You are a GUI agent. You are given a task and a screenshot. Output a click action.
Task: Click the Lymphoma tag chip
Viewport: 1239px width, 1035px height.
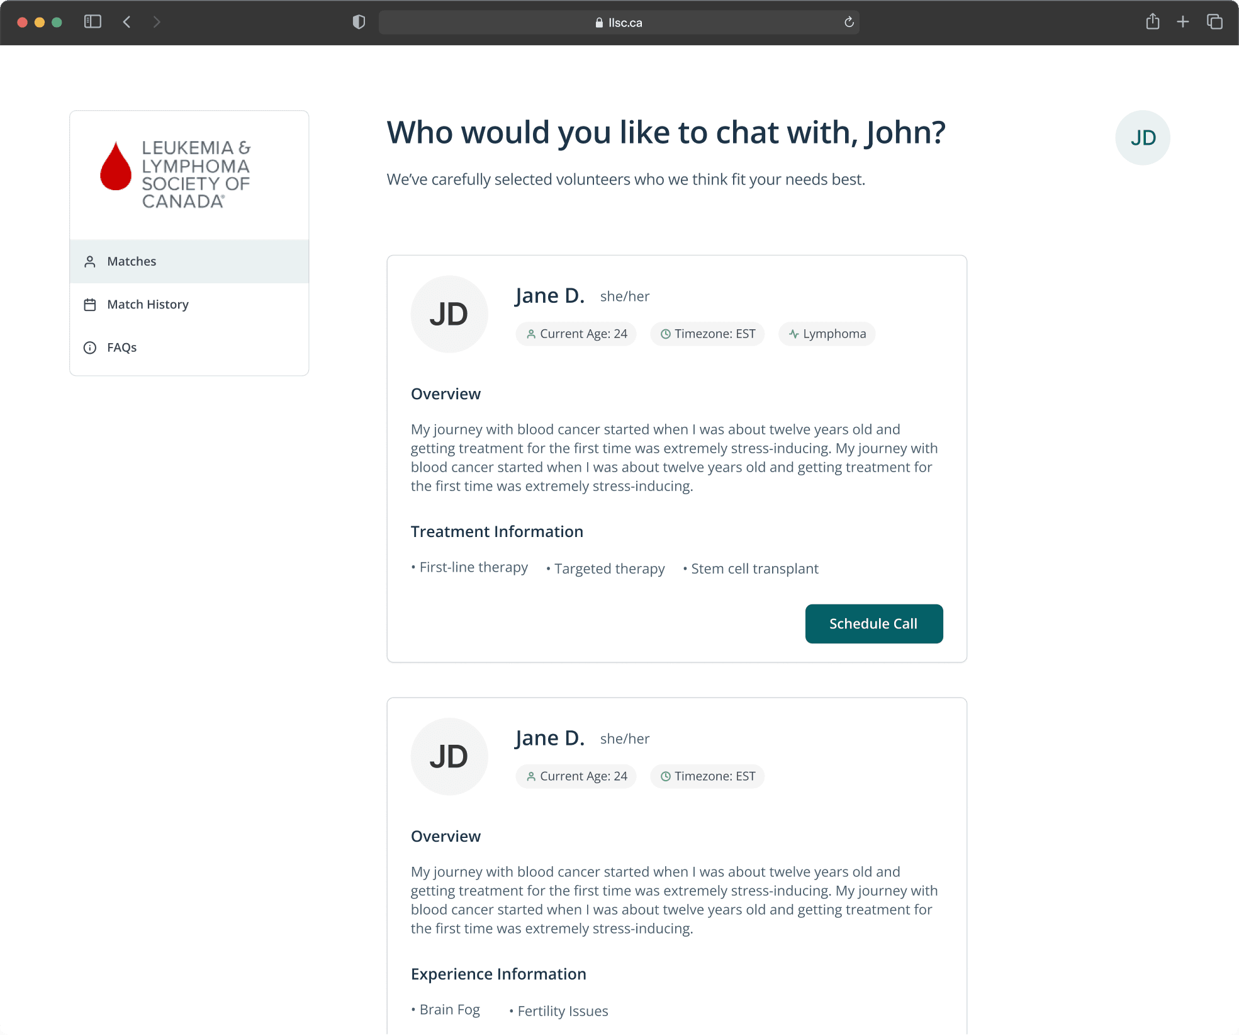tap(827, 334)
